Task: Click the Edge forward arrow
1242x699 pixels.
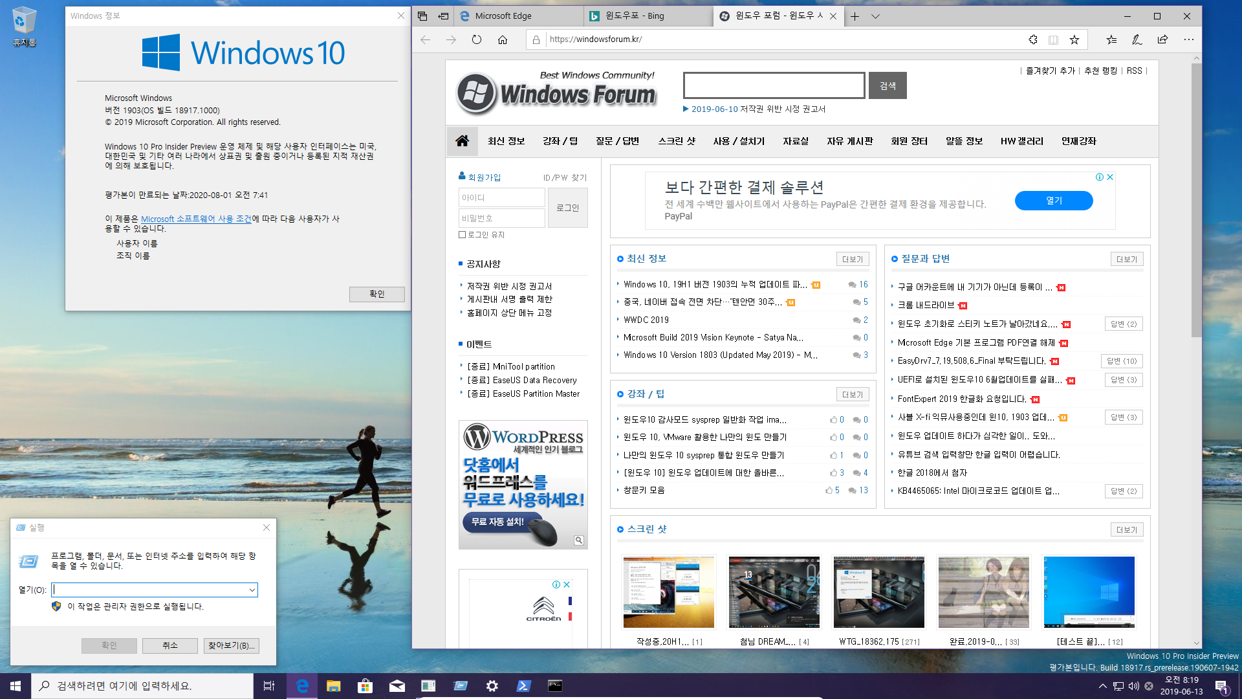Action: 451,39
